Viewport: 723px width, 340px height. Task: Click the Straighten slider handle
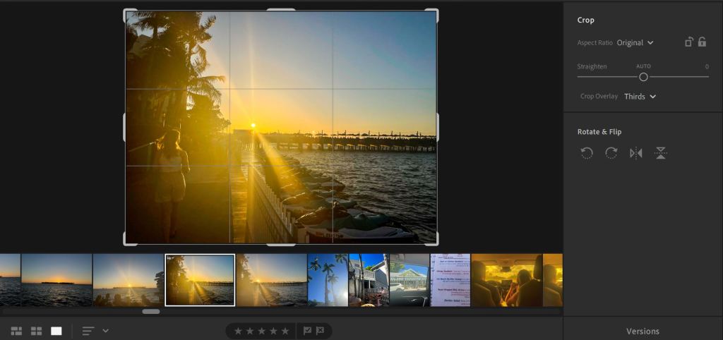(643, 77)
